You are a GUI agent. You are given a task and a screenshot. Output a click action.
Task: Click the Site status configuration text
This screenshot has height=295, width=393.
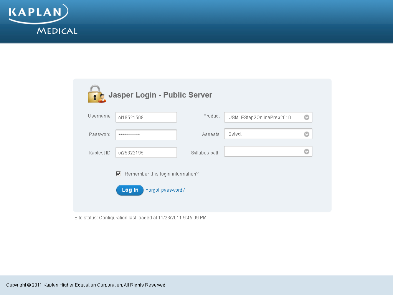[x=140, y=218]
